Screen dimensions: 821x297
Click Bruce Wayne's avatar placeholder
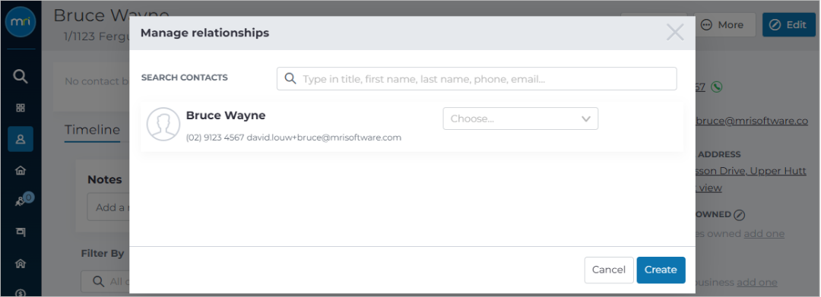pyautogui.click(x=163, y=125)
